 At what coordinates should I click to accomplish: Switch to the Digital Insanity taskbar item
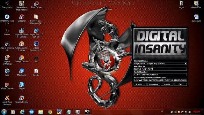[87, 112]
